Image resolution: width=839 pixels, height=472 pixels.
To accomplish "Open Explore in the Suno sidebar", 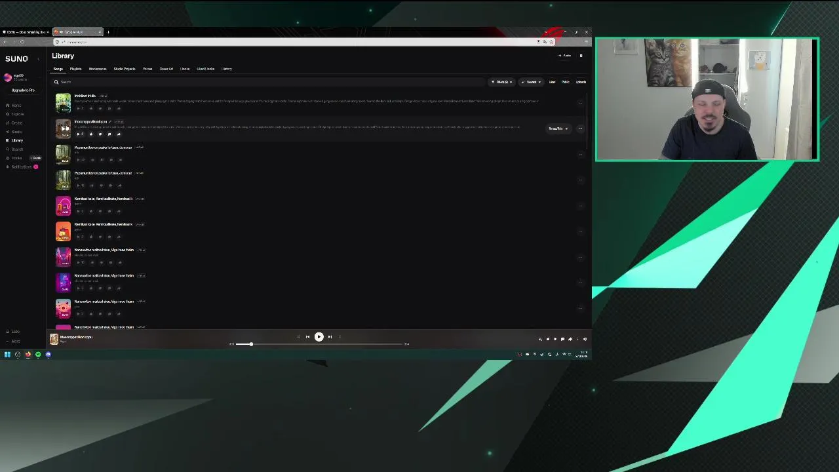I will pos(15,114).
